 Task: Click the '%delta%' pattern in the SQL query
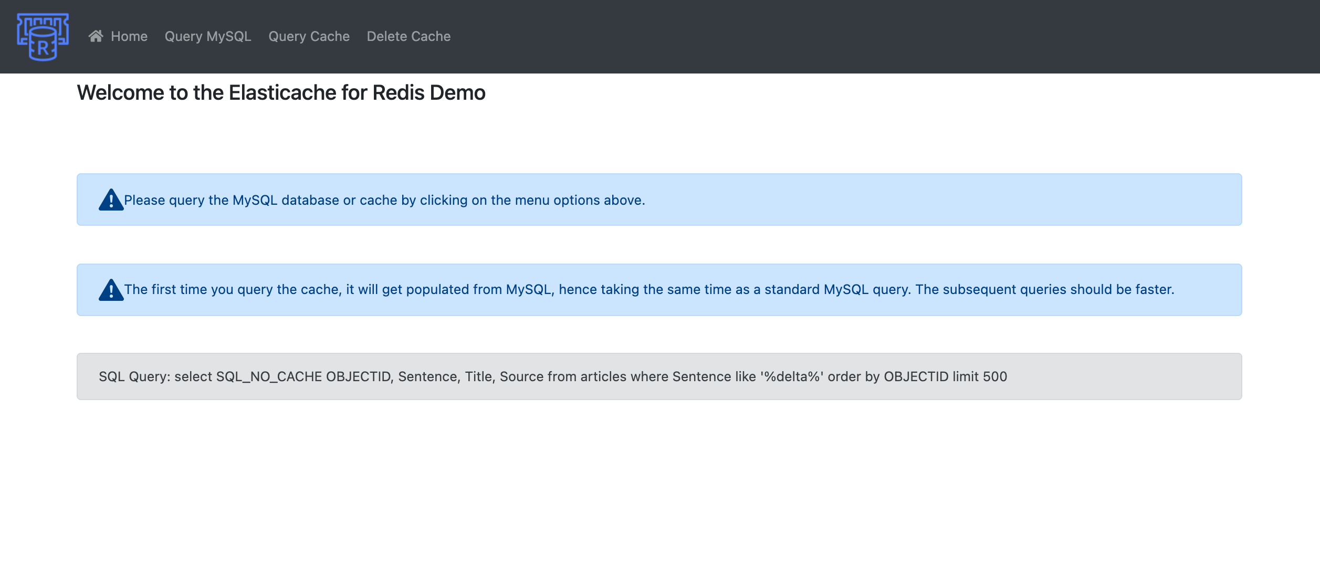(x=792, y=376)
